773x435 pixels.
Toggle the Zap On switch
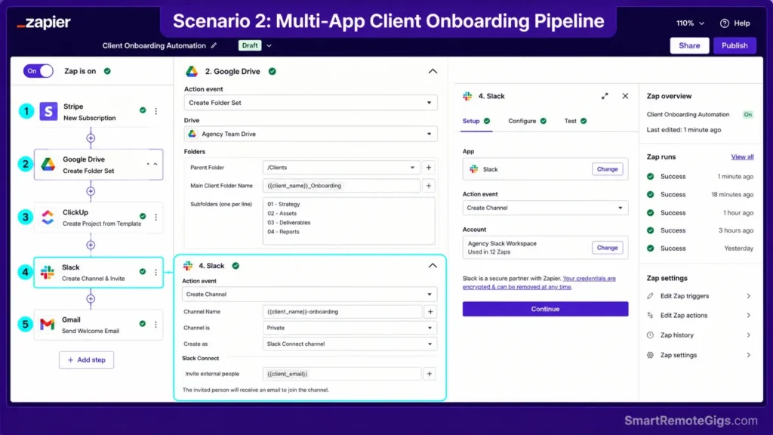(38, 71)
